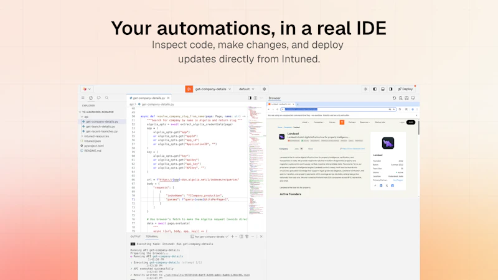Toggle the right sidebar layout icon

point(391,89)
